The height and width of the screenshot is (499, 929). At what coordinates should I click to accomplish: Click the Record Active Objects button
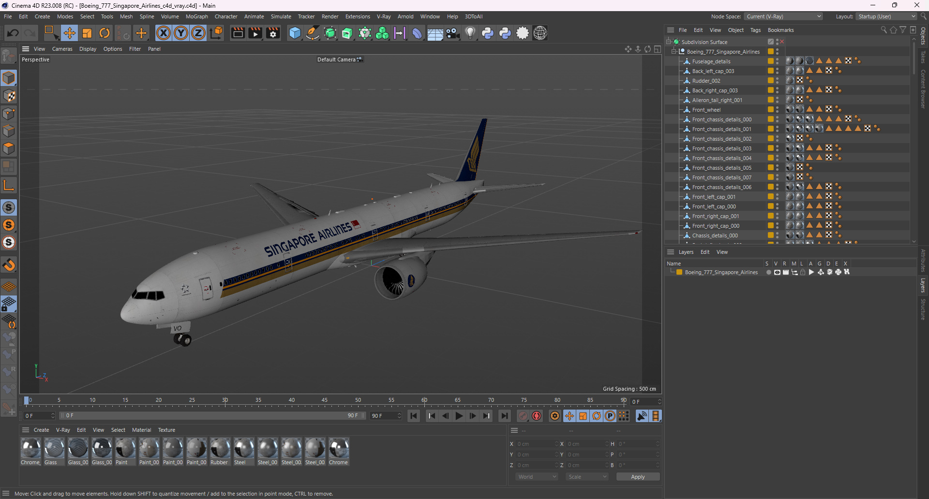pos(523,416)
